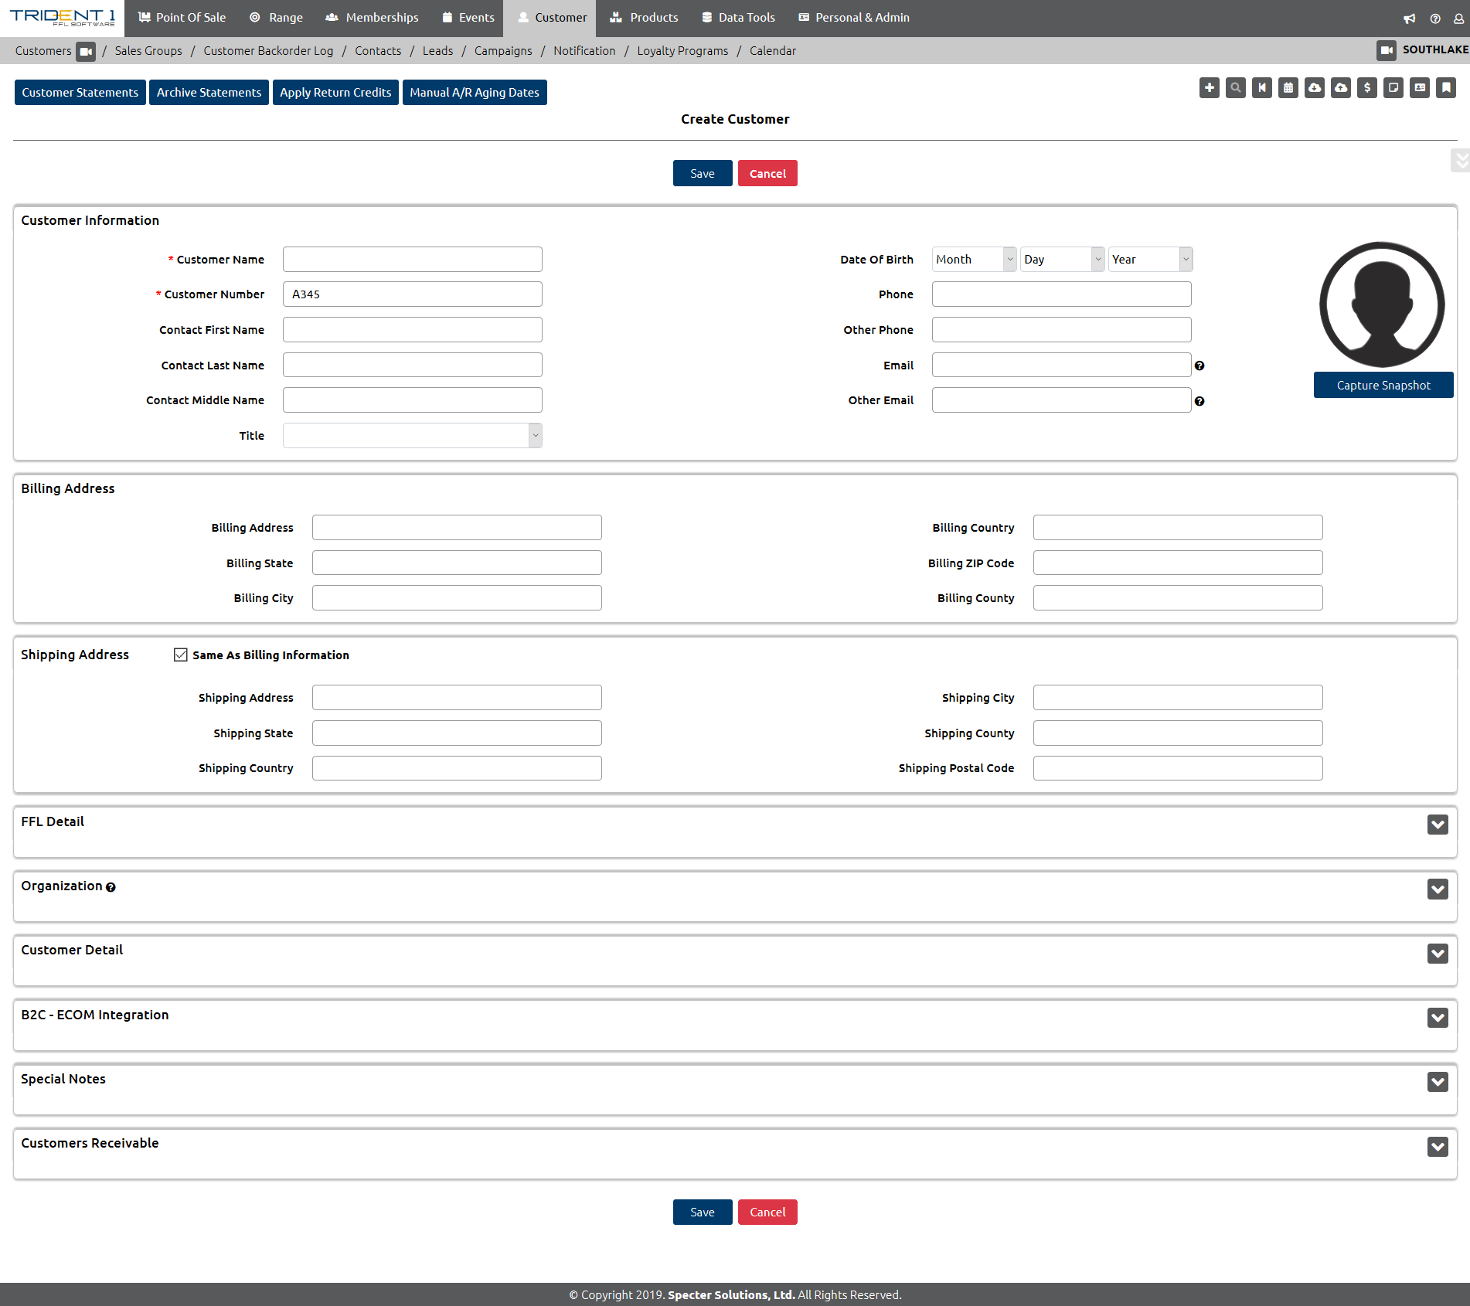Image resolution: width=1470 pixels, height=1306 pixels.
Task: Expand the Special Notes section
Action: (x=1438, y=1082)
